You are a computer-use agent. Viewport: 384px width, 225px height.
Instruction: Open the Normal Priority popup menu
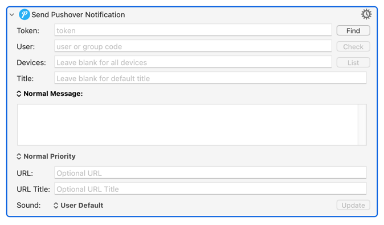pos(46,156)
